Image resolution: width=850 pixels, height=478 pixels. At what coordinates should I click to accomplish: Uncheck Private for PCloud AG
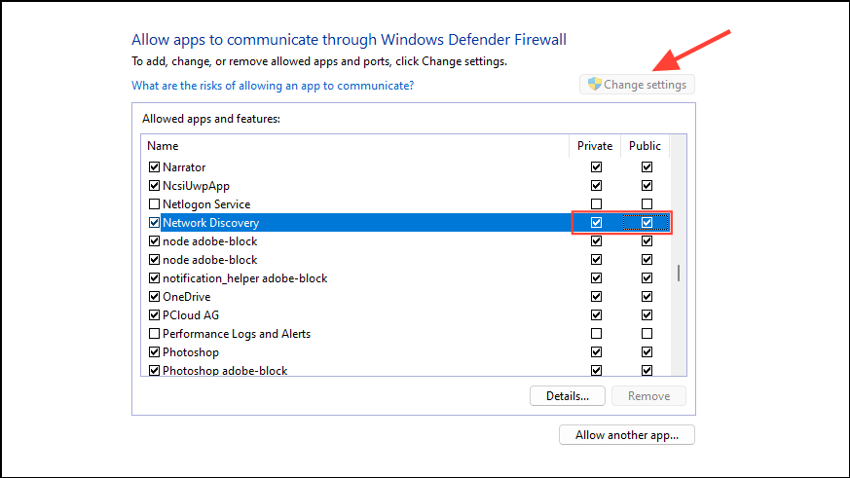tap(596, 314)
